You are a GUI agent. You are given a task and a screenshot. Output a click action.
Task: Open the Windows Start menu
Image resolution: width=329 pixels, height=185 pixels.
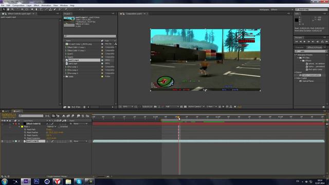point(5,181)
